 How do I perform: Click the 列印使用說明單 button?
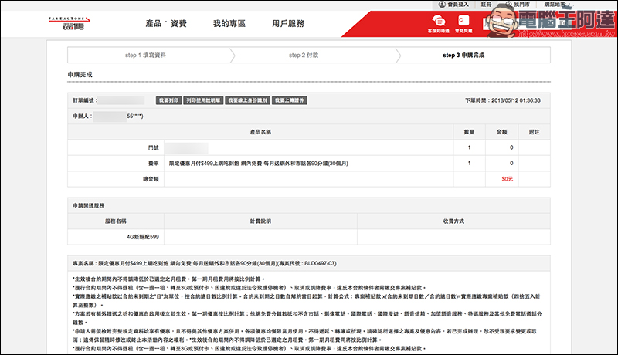[x=202, y=100]
